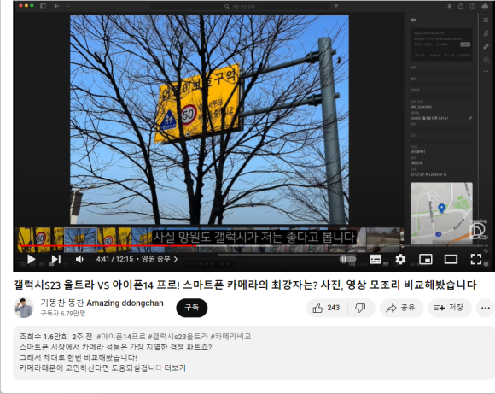Open channel avatar of 기똥찬 똥찬
Viewport: 495px width, 394px height.
tap(24, 308)
